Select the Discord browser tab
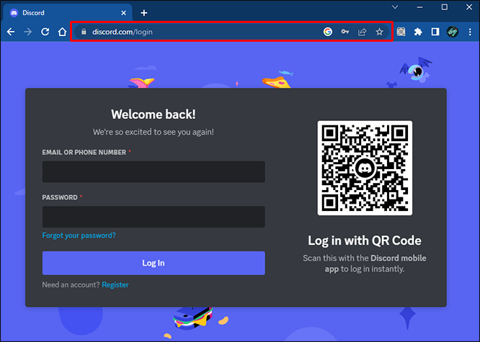The image size is (480, 342). point(68,13)
